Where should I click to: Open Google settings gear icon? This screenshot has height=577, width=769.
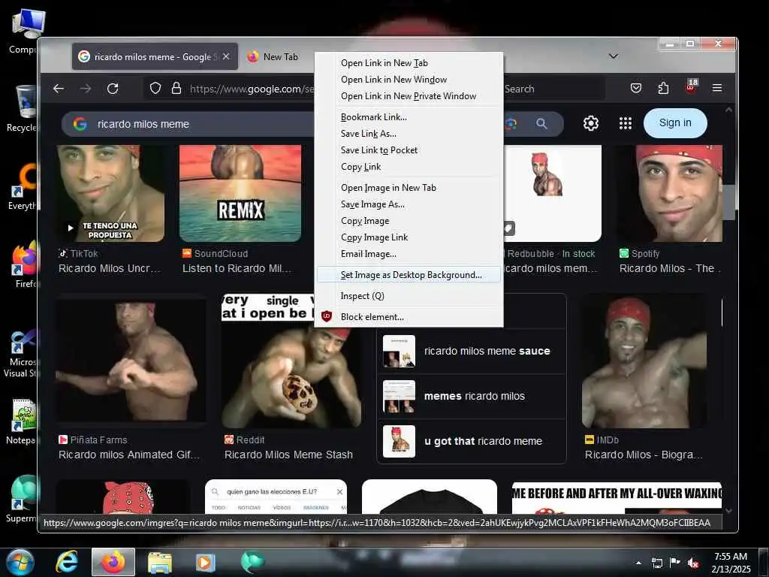(590, 123)
